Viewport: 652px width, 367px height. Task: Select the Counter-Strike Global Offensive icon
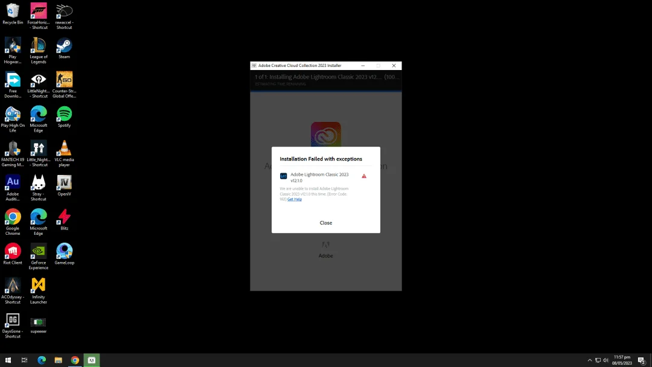(64, 85)
